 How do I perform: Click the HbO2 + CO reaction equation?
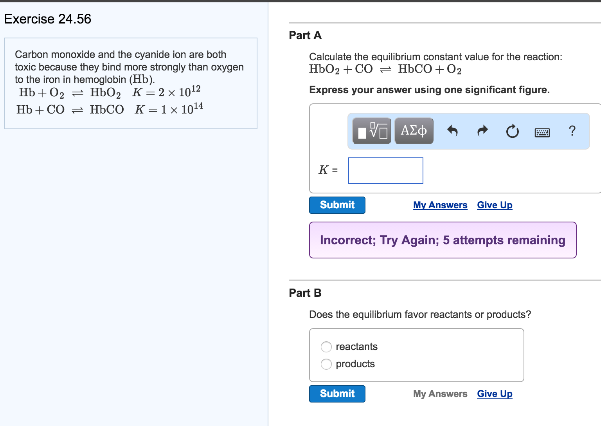pos(385,69)
